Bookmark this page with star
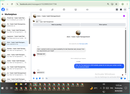Screen dimensions: 130x94 click(x=116, y=4)
